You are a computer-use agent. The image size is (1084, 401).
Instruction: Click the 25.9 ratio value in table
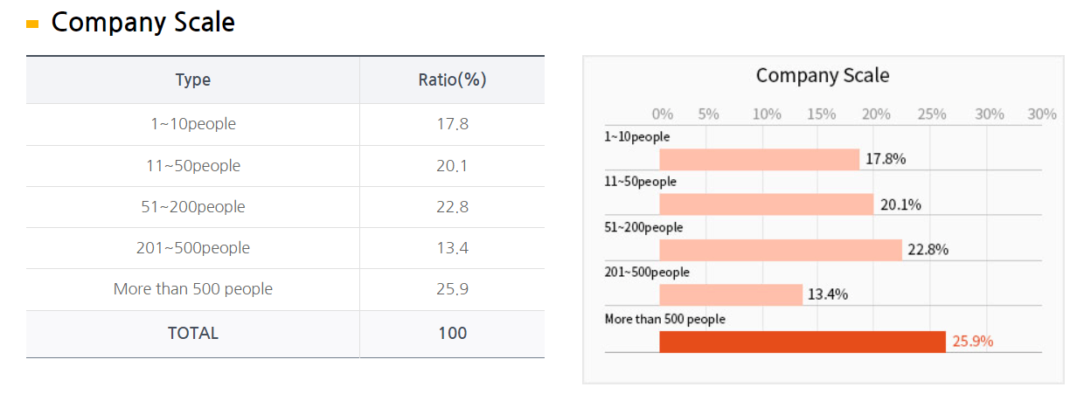pyautogui.click(x=452, y=289)
